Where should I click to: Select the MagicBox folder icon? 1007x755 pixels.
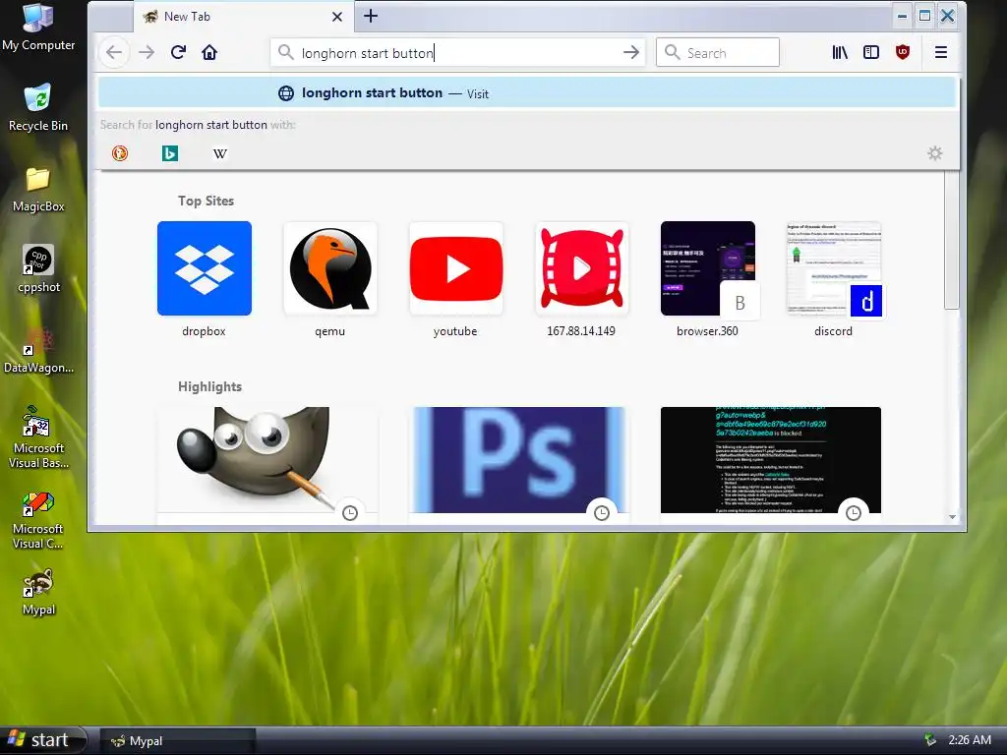click(x=38, y=189)
